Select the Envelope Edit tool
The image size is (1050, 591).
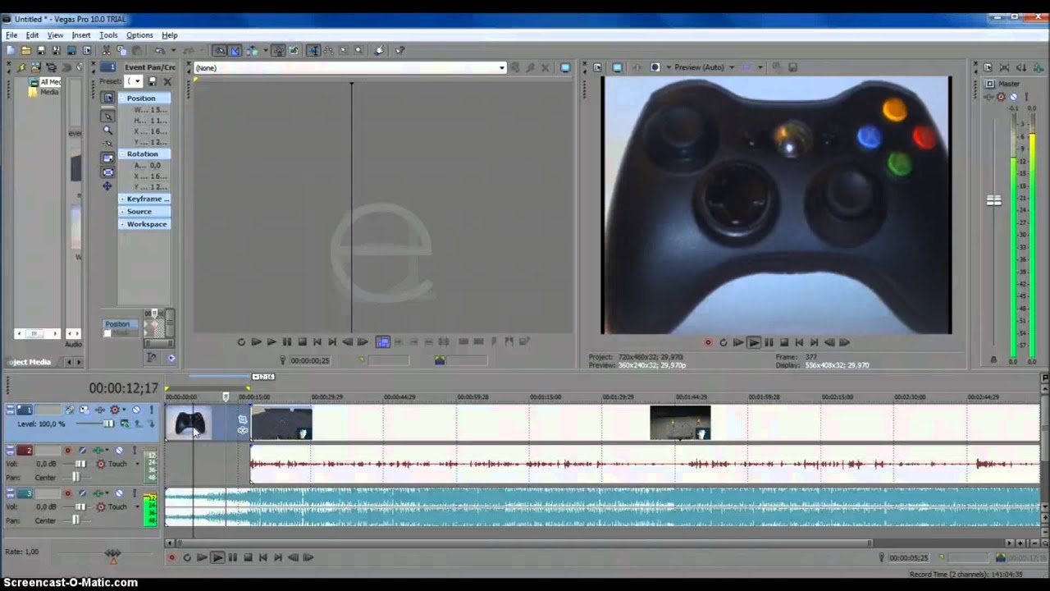(x=328, y=51)
